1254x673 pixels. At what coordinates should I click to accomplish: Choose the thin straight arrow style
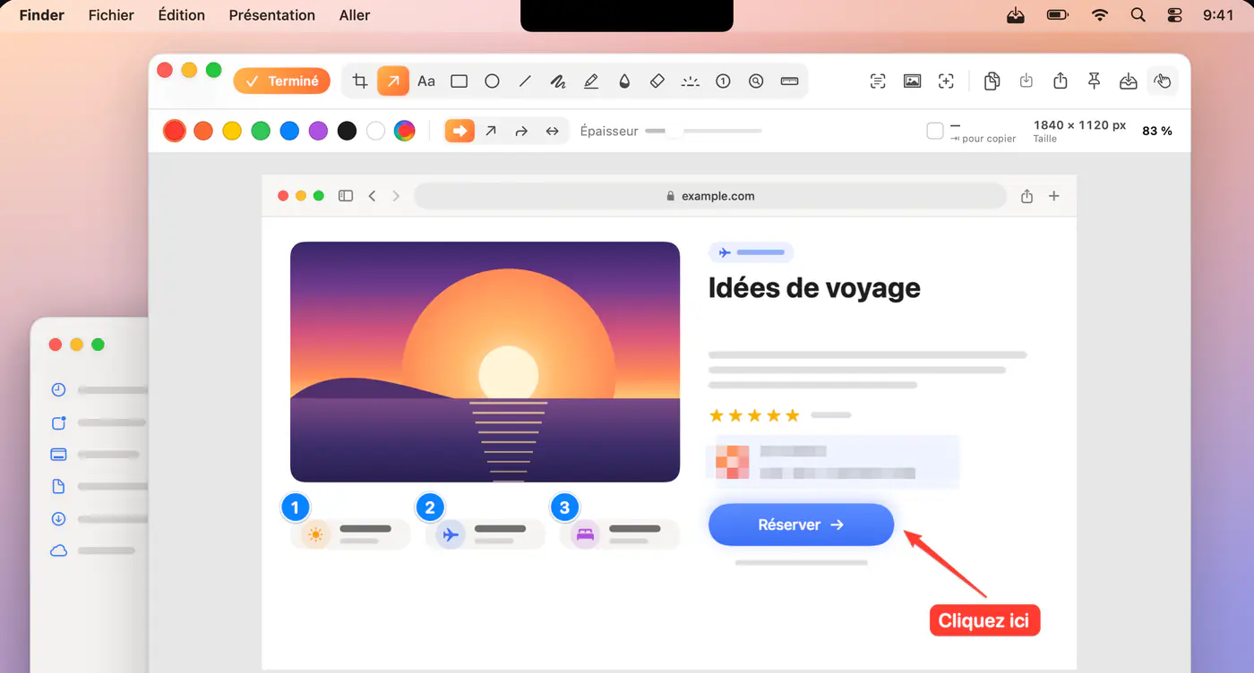click(491, 132)
